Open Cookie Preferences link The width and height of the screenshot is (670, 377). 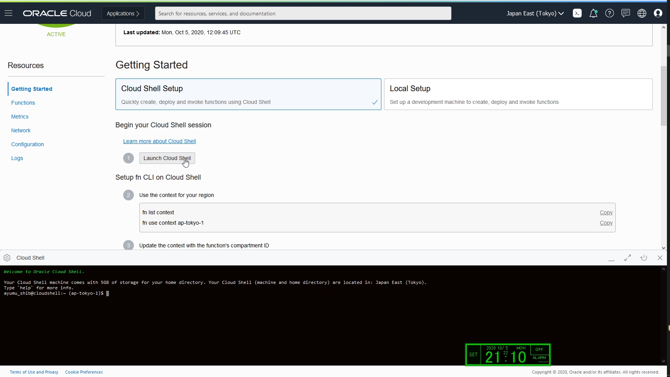point(84,372)
